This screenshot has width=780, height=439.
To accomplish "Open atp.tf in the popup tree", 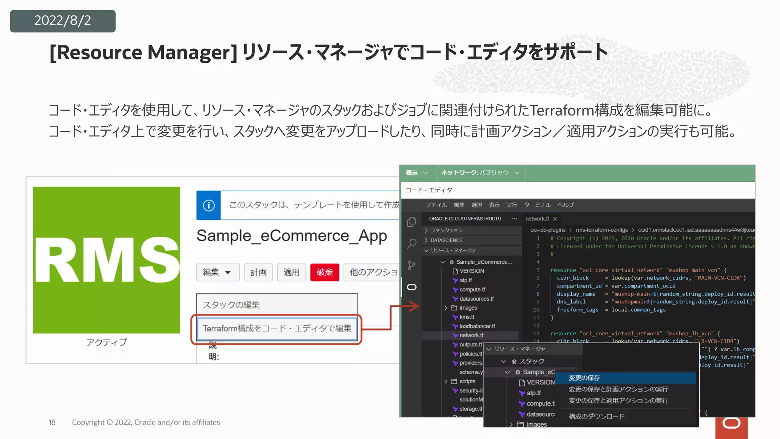I will tap(530, 393).
